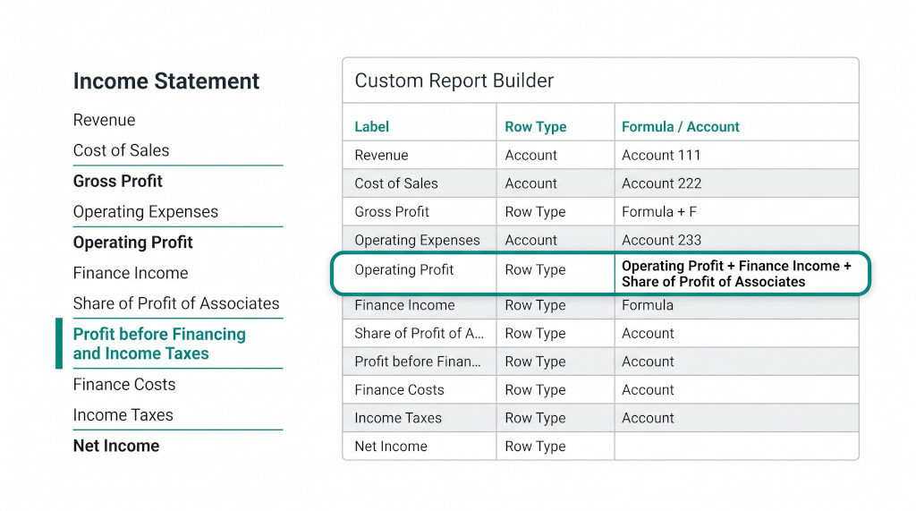Click the Income Taxes label cell in the table
Viewport: 916px width, 511px height.
420,418
